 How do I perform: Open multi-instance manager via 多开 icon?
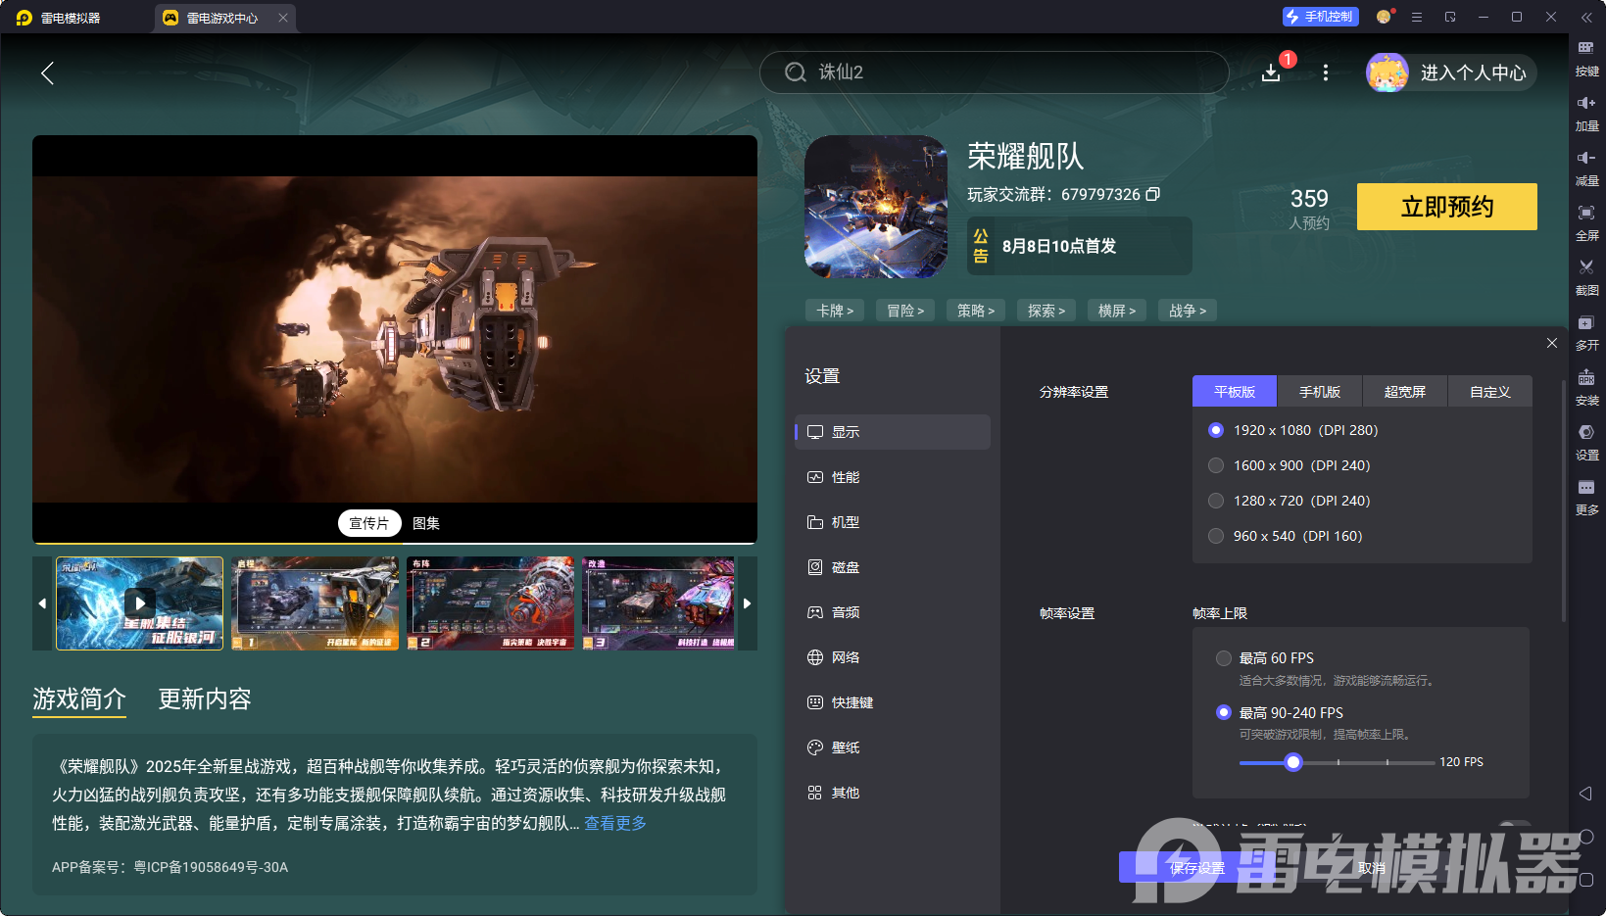point(1587,333)
